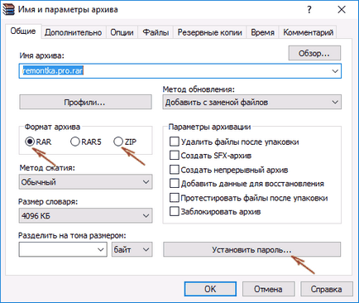Open the Опции tab
359x303 pixels.
click(122, 32)
